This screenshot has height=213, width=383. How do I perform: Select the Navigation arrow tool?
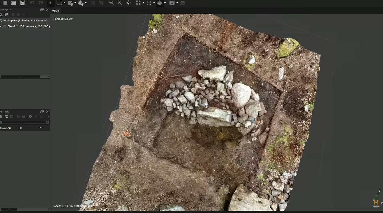(x=51, y=3)
